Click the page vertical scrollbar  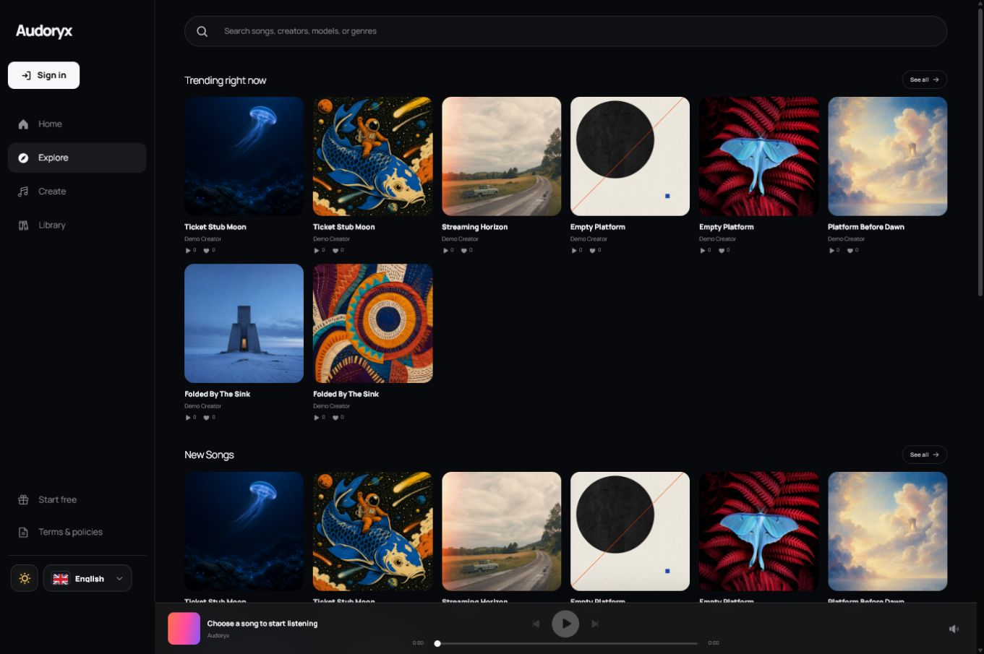(980, 152)
